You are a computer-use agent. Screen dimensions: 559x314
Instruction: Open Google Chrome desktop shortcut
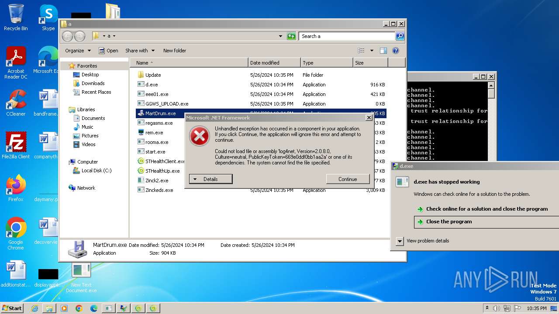point(16,234)
